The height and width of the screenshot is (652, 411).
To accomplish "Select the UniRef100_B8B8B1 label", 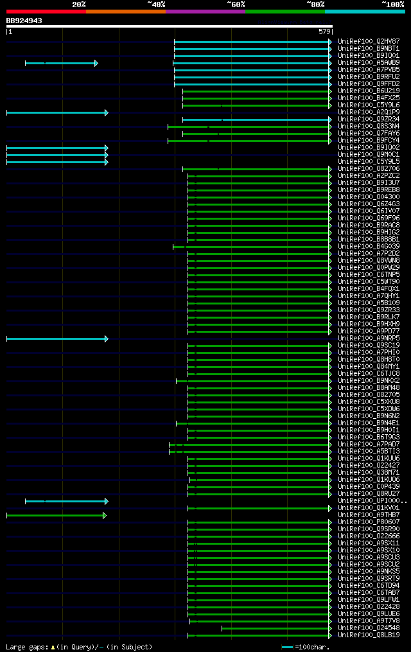I will point(369,240).
